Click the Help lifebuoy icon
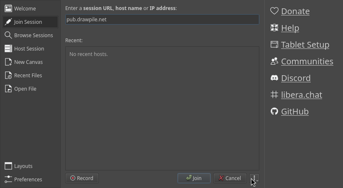This screenshot has width=343, height=188. coord(274,28)
